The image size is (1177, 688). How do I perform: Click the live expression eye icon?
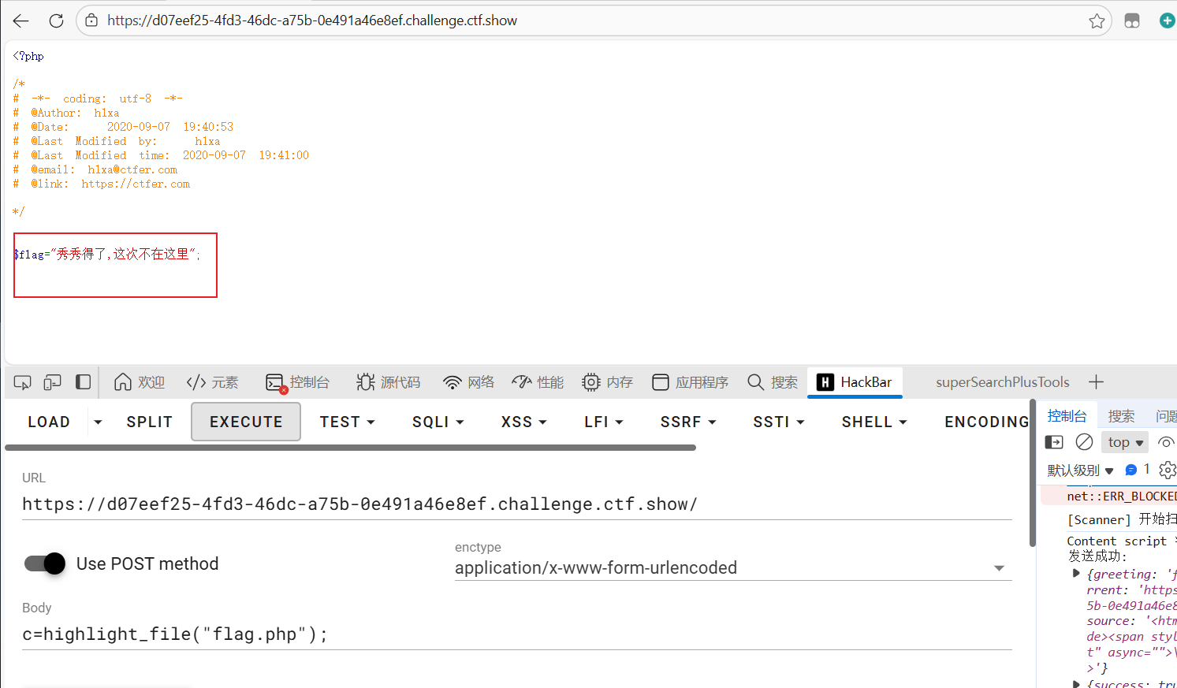(1167, 442)
